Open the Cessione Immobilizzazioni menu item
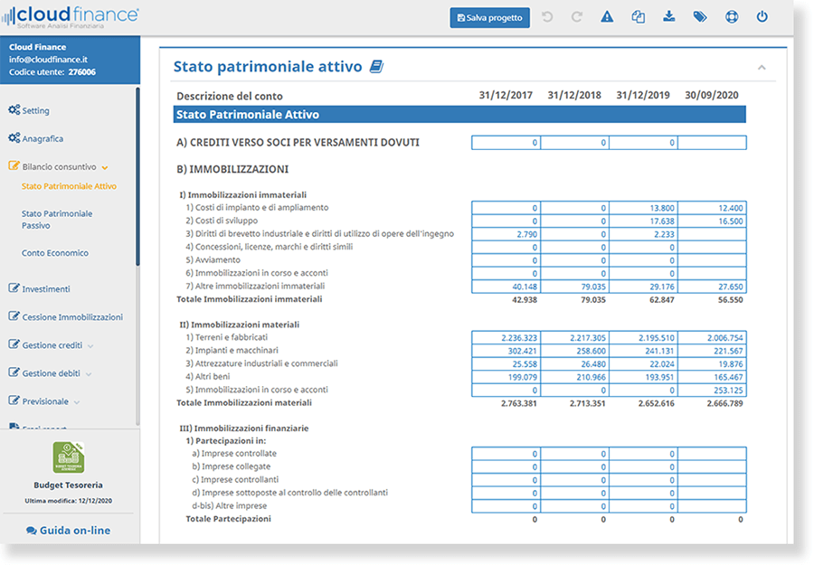814x565 pixels. 72,317
